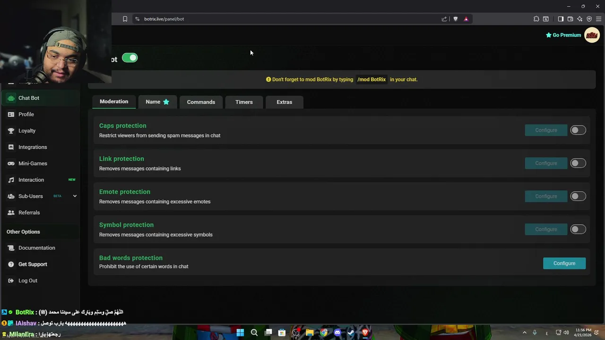This screenshot has width=605, height=340.
Task: Click the Log Out arrow icon
Action: [11, 280]
